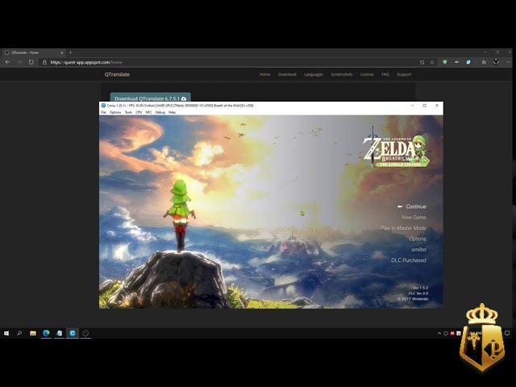Open QTranslate Languages nav link
This screenshot has width=516, height=387.
314,74
